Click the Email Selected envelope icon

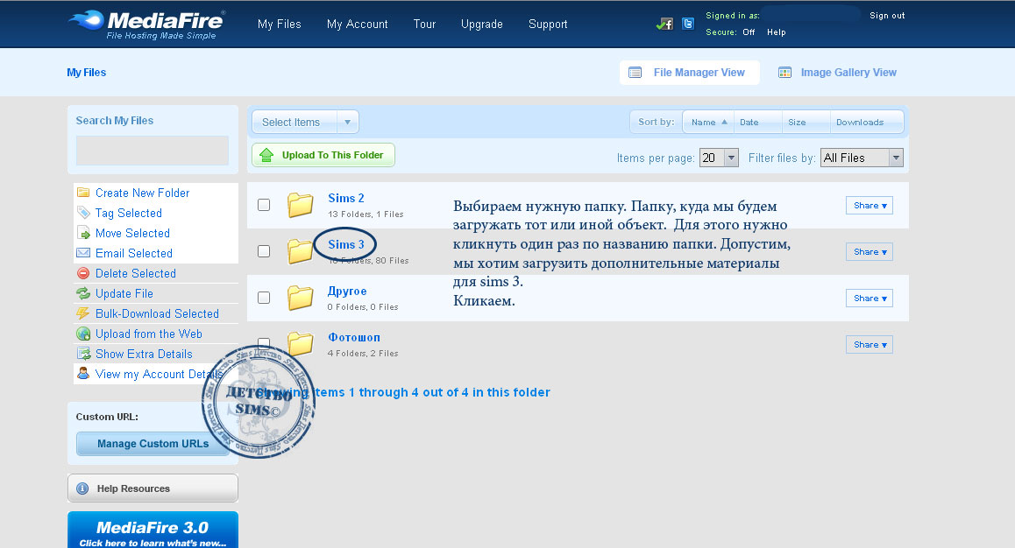[x=83, y=253]
